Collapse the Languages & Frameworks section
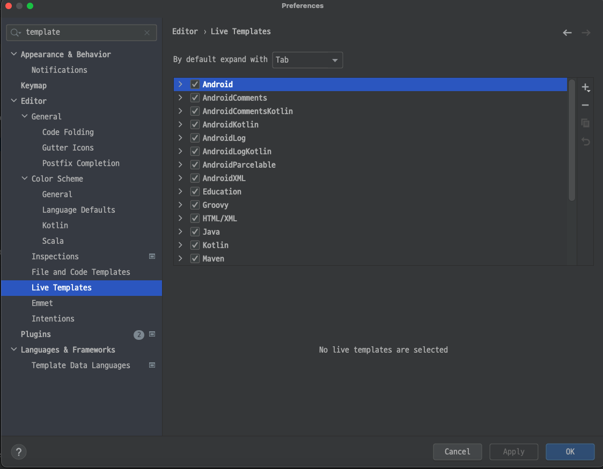 coord(14,349)
